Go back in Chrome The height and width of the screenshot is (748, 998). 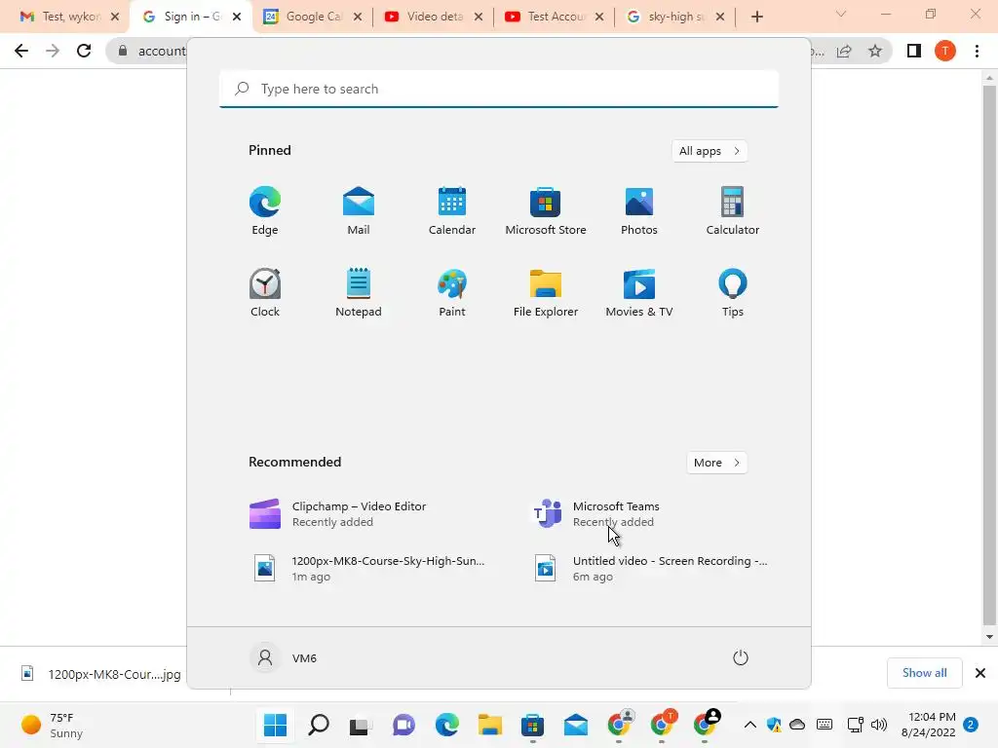[21, 51]
